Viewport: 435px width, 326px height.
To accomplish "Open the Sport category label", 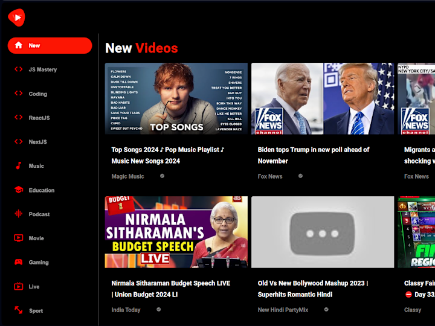I will pyautogui.click(x=36, y=311).
